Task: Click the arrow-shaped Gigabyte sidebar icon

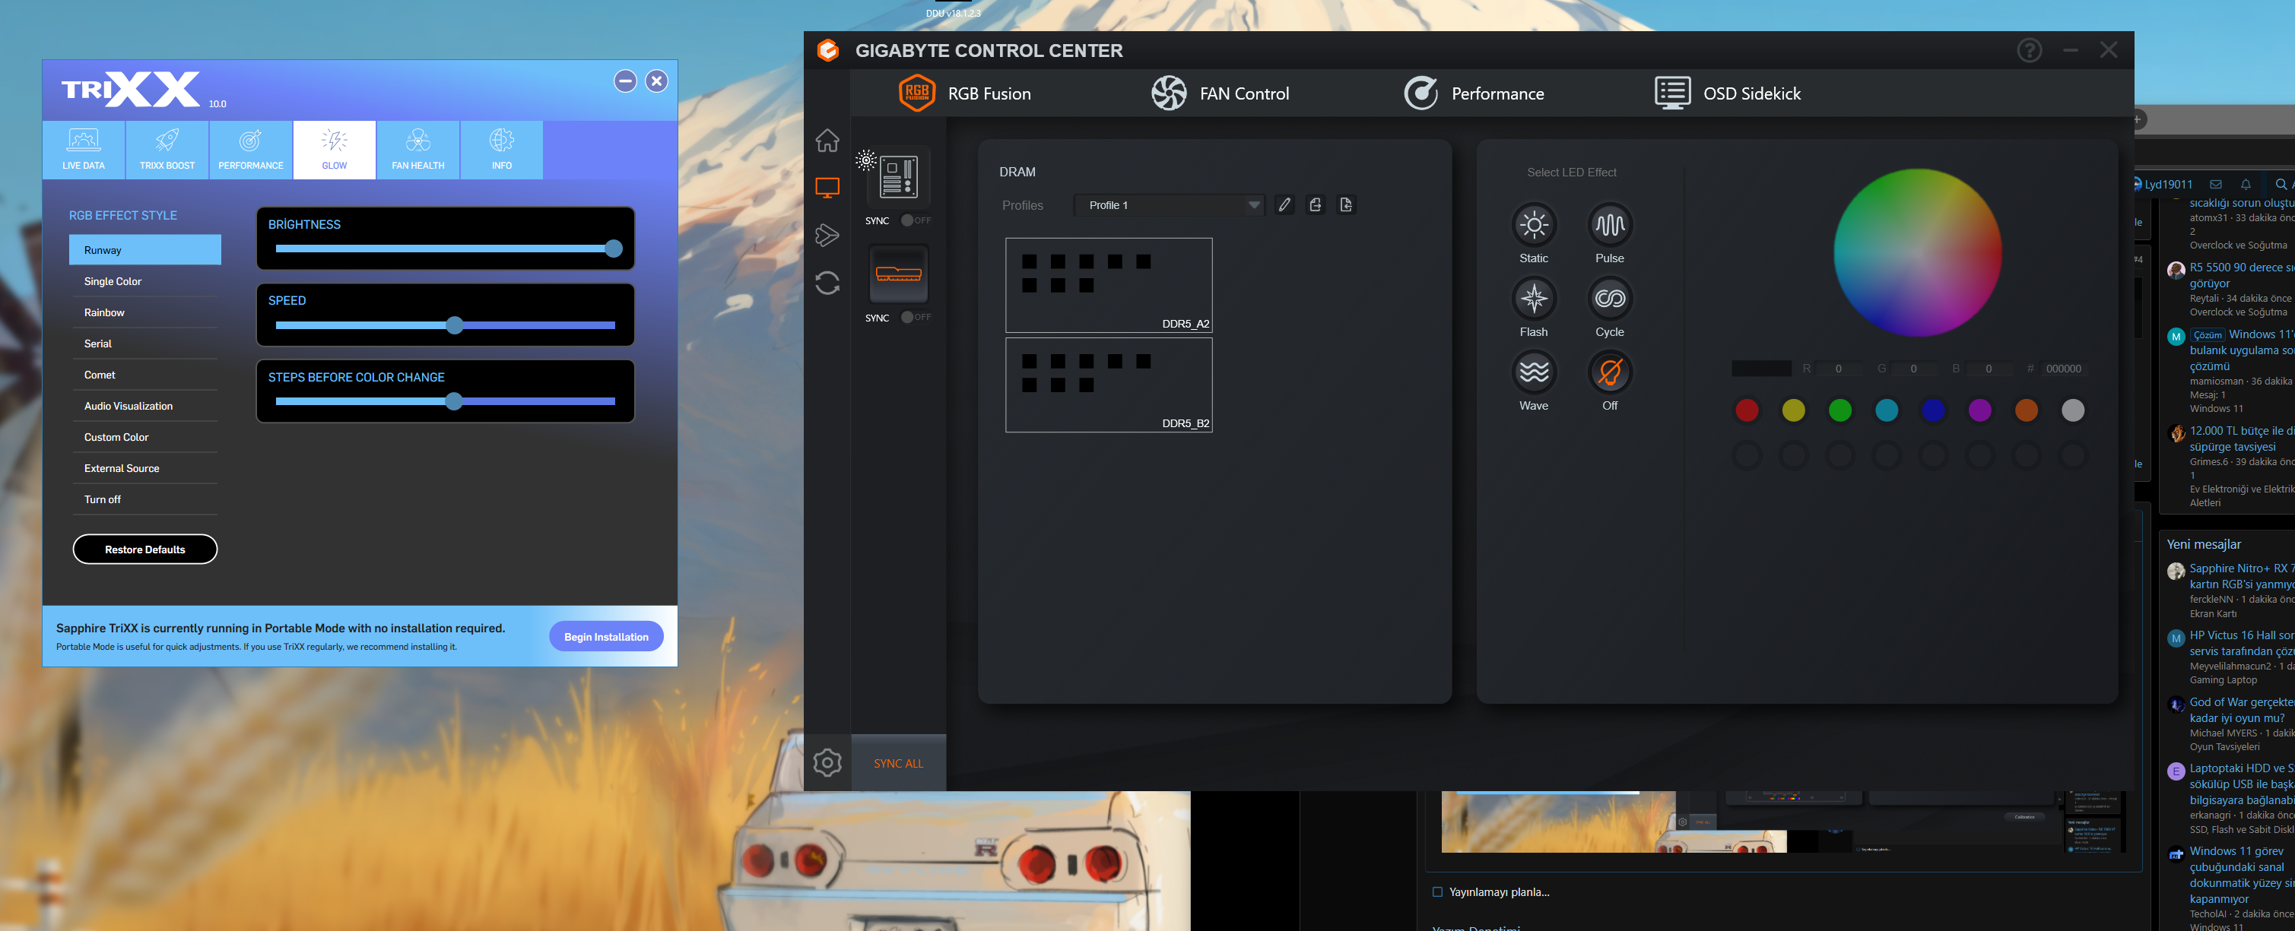Action: click(827, 235)
